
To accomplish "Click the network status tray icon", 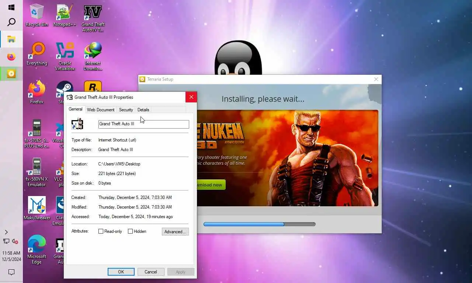I will [x=6, y=241].
